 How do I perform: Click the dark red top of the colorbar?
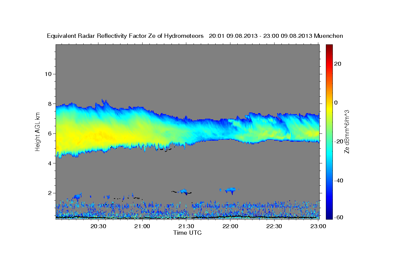pyautogui.click(x=329, y=47)
